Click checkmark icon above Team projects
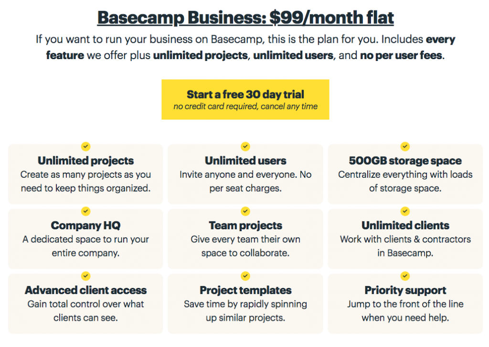Screen dimensions: 489x347 click(x=245, y=211)
